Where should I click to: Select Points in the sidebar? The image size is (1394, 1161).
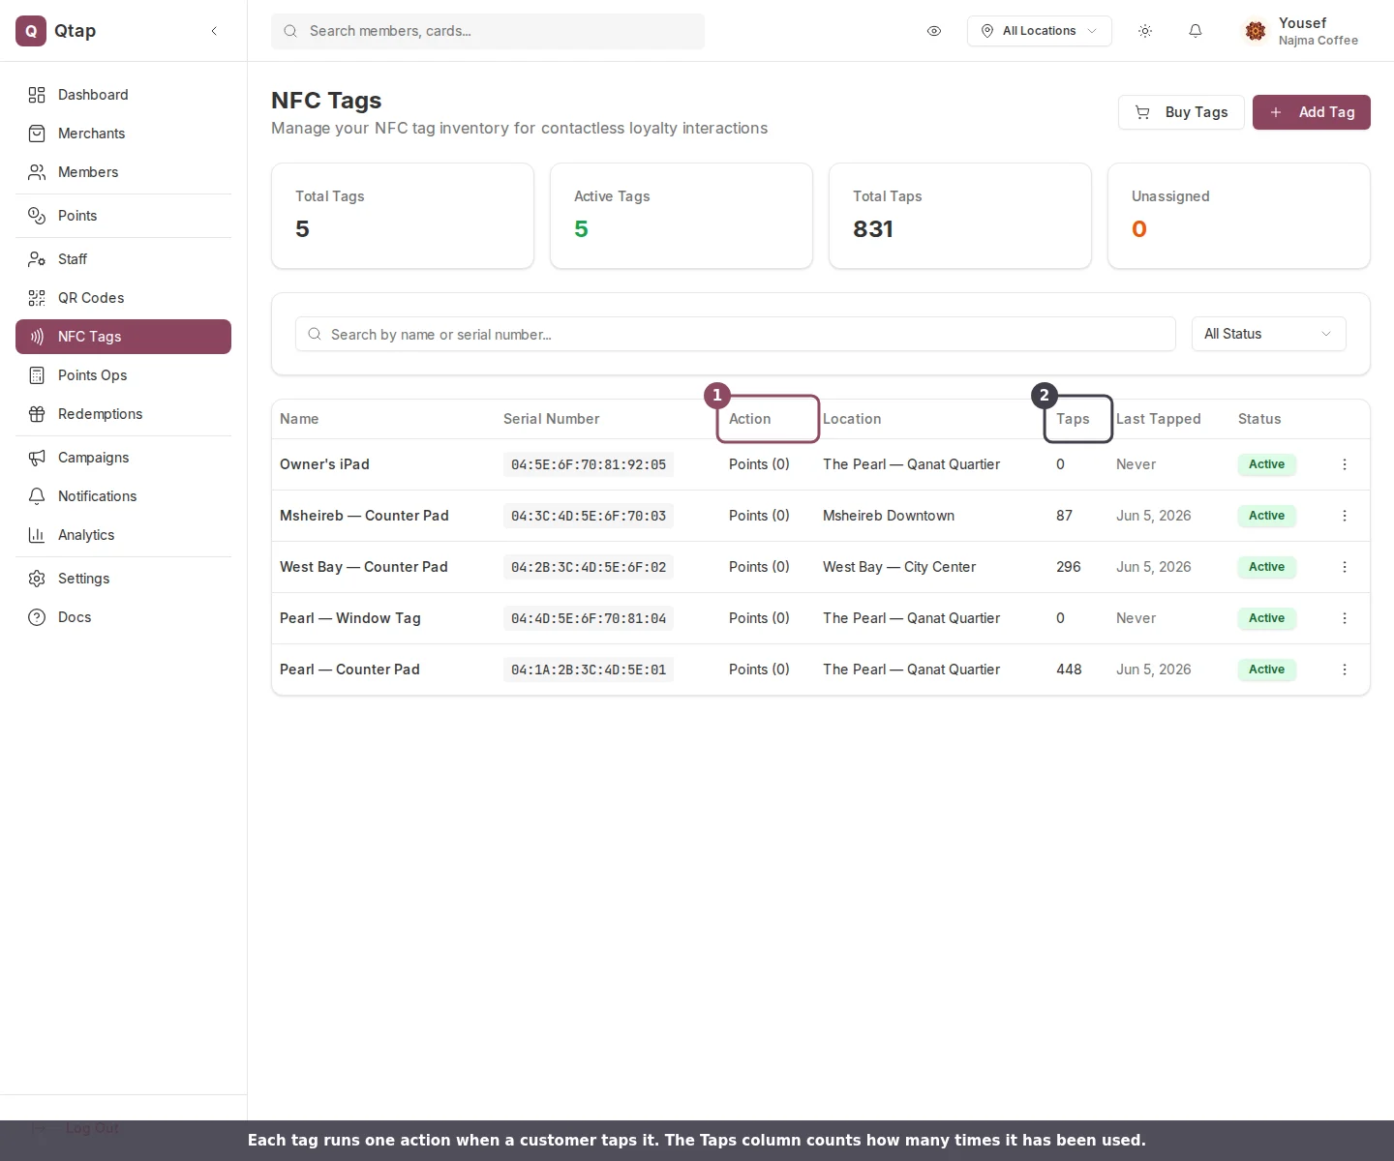123,216
